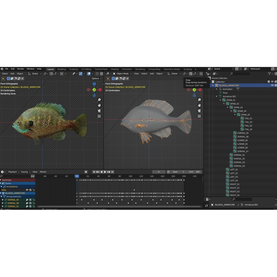This screenshot has height=277, width=277.
Task: Toggle show overlays button in left viewport
Action: (x=89, y=74)
